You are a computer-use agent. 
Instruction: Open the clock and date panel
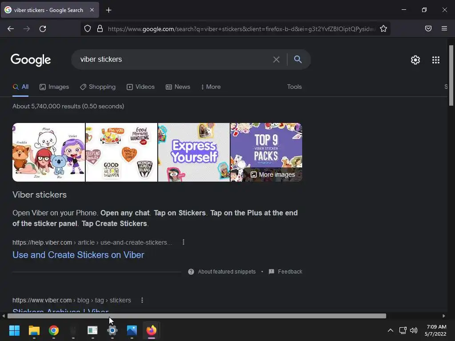(x=436, y=330)
